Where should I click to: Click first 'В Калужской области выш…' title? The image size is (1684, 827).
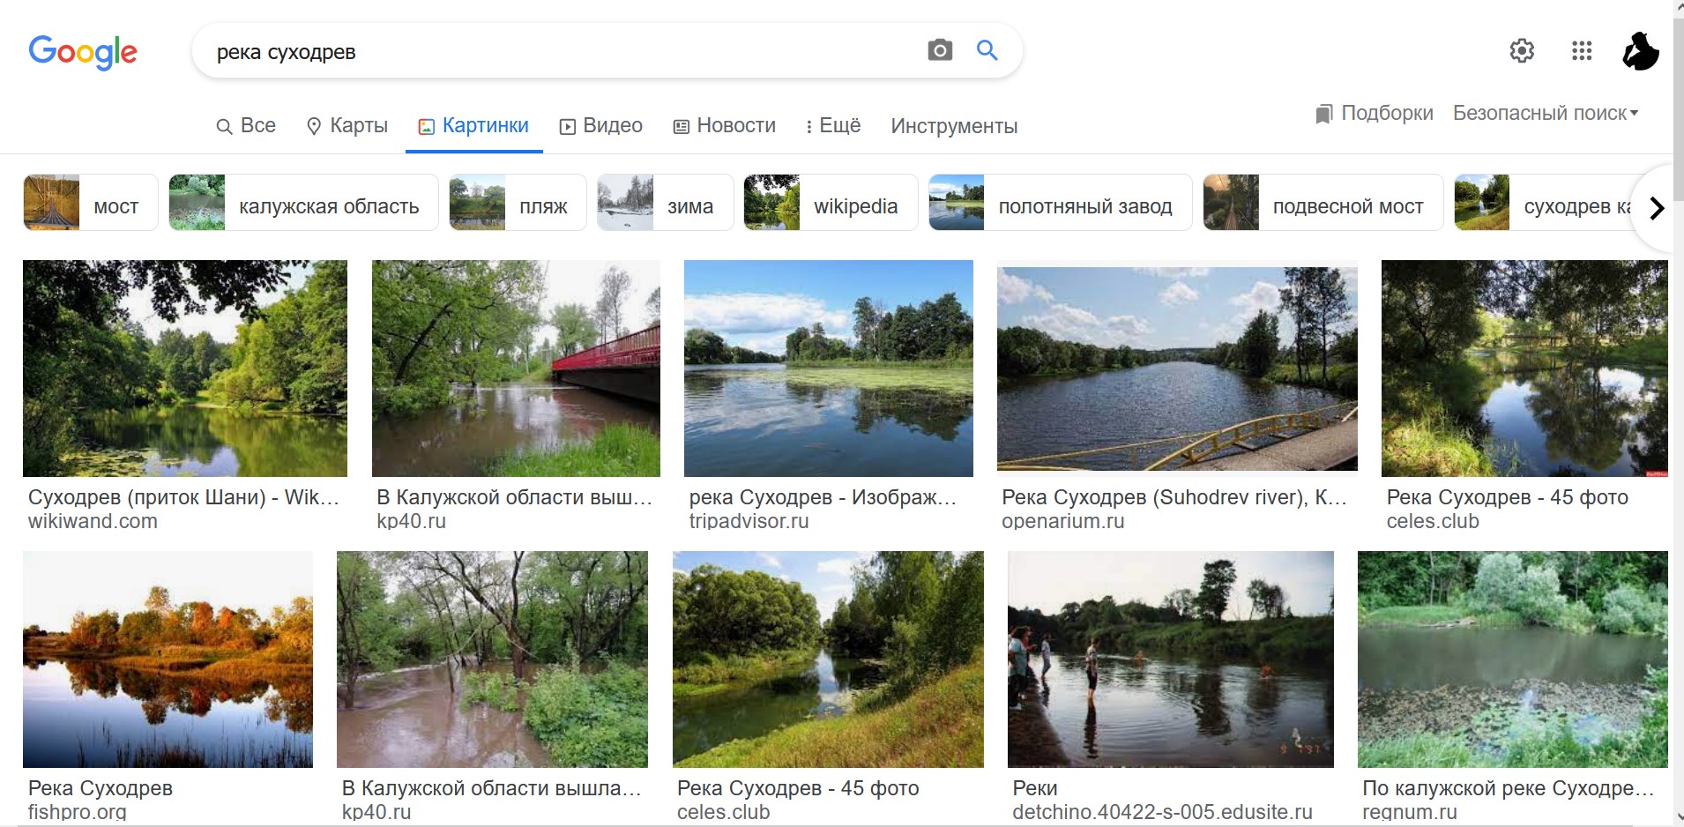tap(514, 497)
